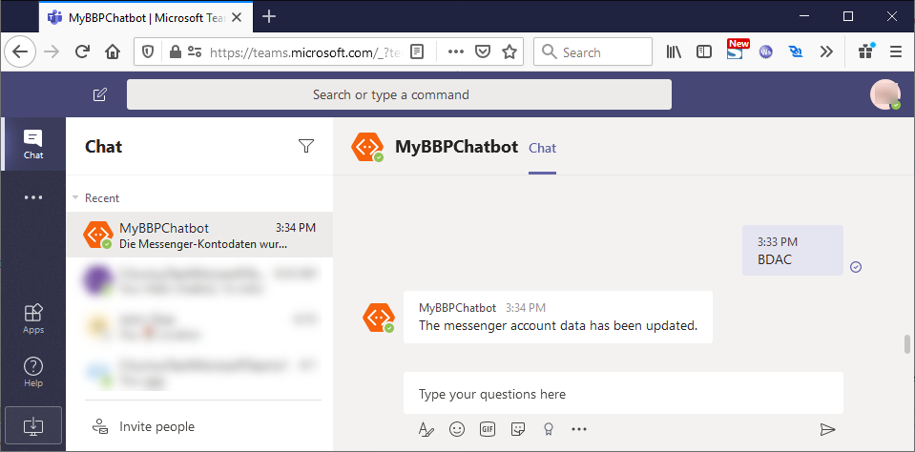Open the sticker picker
This screenshot has width=915, height=452.
tap(517, 430)
